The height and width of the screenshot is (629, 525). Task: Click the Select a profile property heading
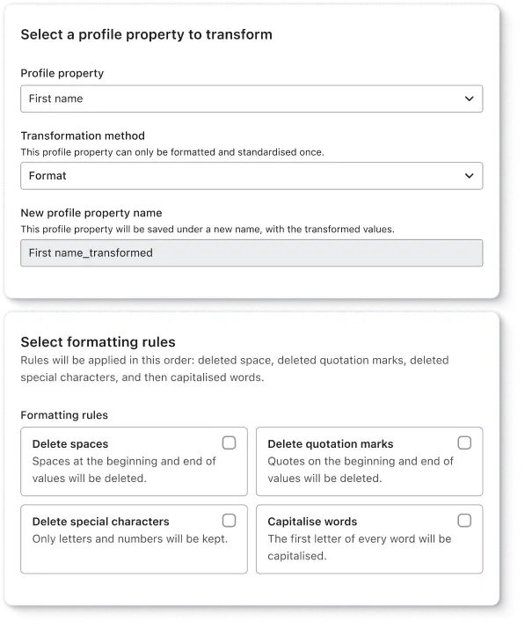click(x=146, y=34)
